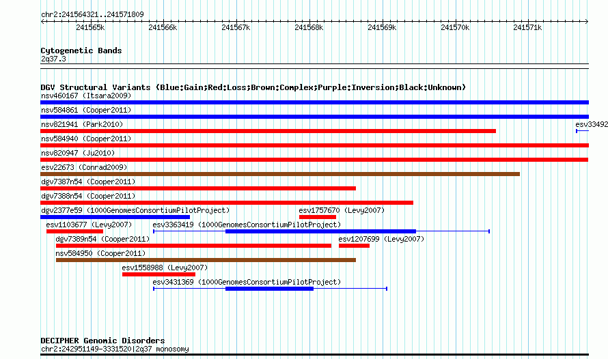Select the esv1207699 (Levy2007) red bar
608x359 pixels.
coord(354,246)
